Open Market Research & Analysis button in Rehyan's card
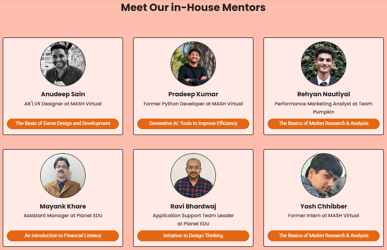 pos(323,124)
